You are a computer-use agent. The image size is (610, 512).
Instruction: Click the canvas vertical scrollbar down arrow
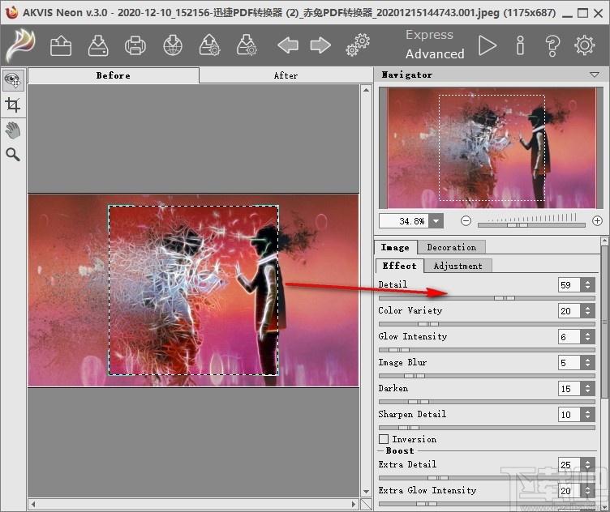point(366,492)
